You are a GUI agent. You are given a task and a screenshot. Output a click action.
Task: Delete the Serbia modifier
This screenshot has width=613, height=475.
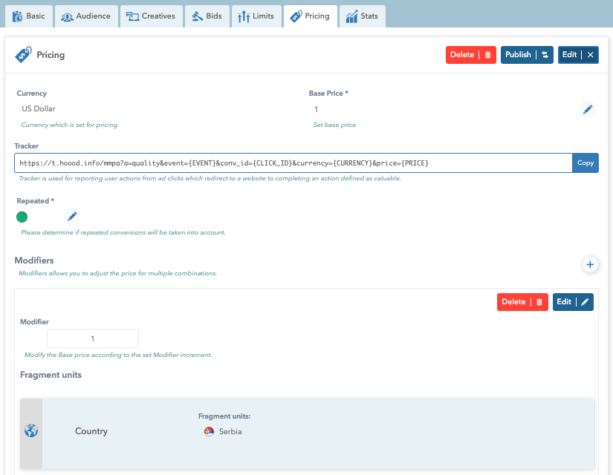click(x=522, y=302)
